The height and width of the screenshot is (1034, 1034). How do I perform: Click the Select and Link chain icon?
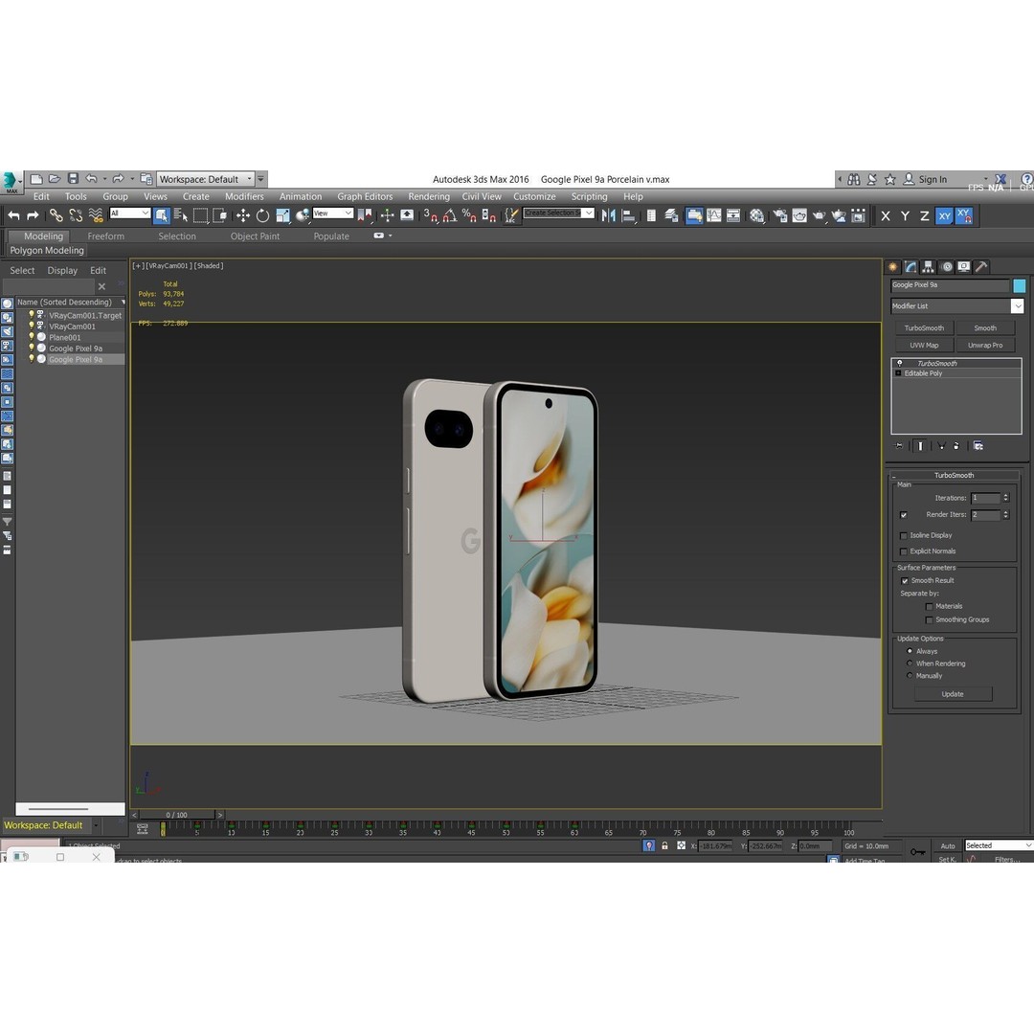[56, 215]
